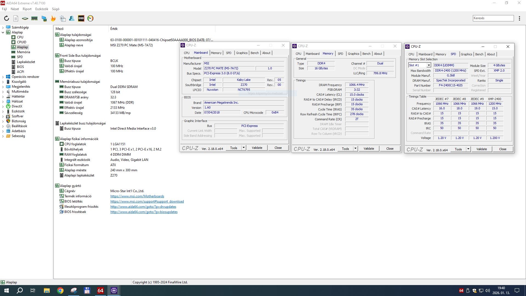This screenshot has height=296, width=526.
Task: Click the memory module benchmark toolbar icon
Action: pos(34,18)
